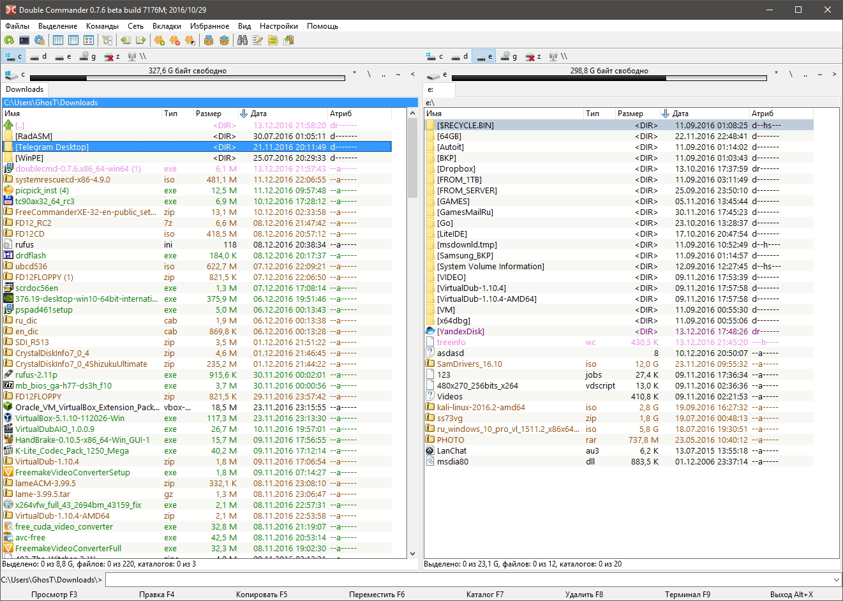Screen dimensions: 843x601
Task: Click the binoculars search icon
Action: 242,40
